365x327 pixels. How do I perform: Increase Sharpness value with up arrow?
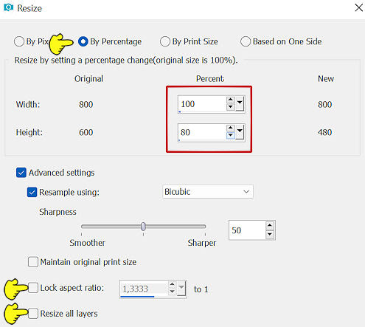click(270, 225)
